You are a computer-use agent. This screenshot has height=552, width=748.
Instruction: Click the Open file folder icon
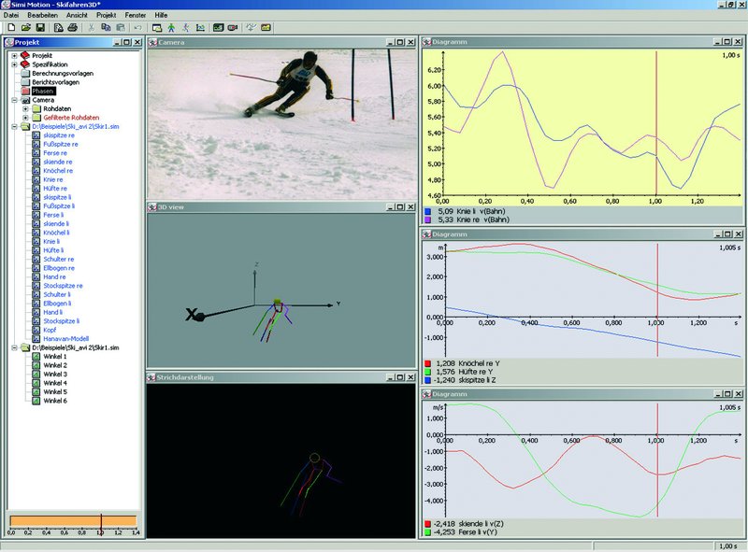tap(23, 28)
